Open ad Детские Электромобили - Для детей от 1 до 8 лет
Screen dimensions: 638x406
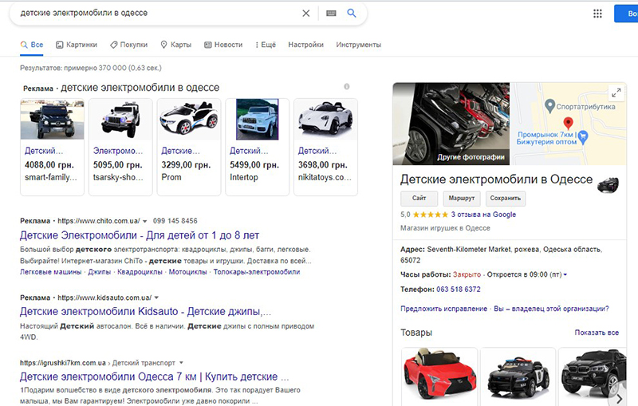[x=140, y=235]
